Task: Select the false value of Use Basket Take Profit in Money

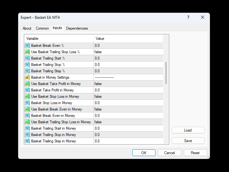Action: click(x=98, y=84)
